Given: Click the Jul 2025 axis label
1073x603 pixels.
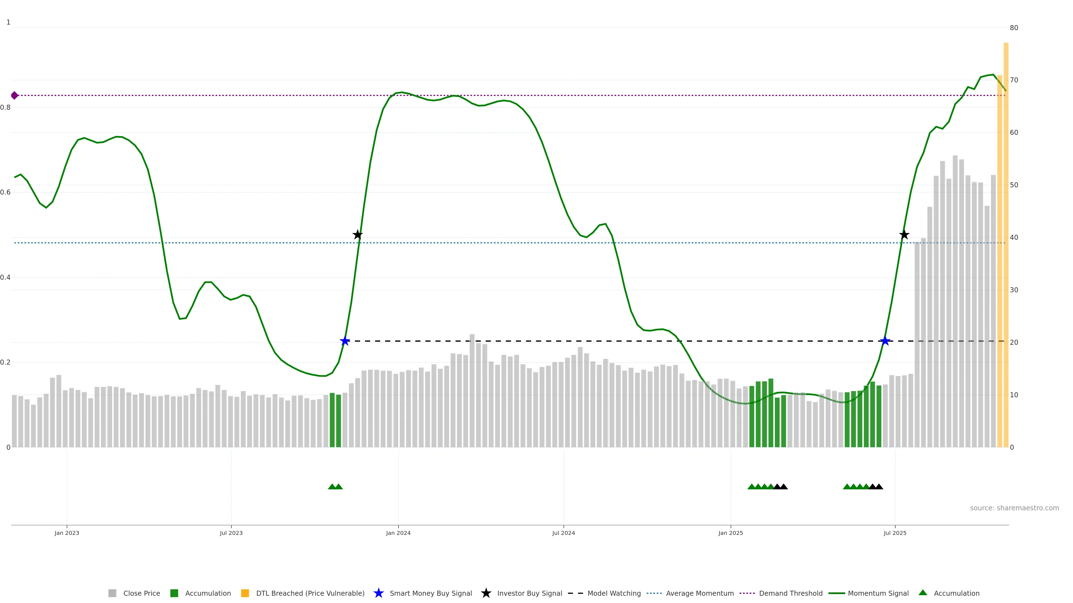Looking at the screenshot, I should coord(895,533).
